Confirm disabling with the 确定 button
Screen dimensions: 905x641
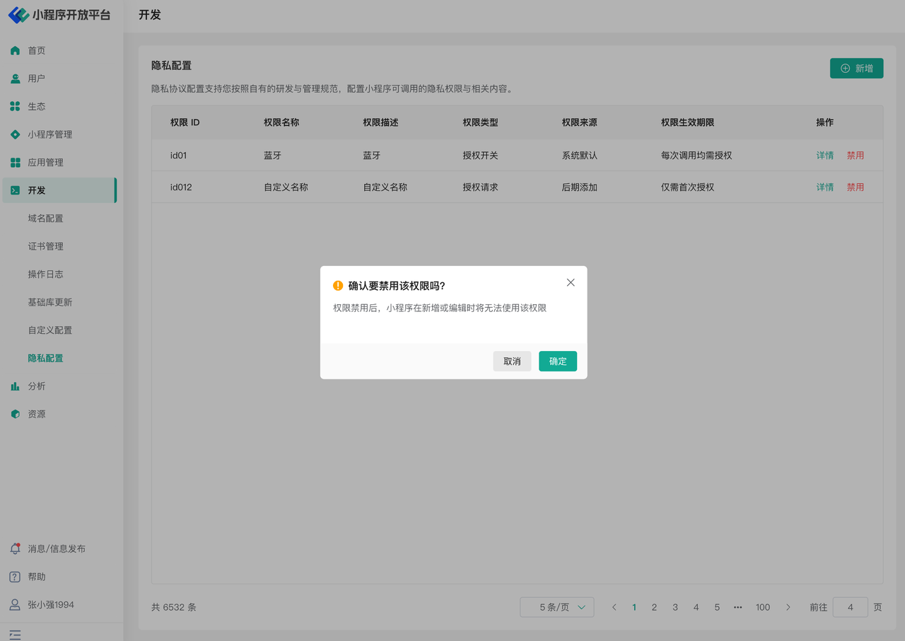pyautogui.click(x=557, y=361)
